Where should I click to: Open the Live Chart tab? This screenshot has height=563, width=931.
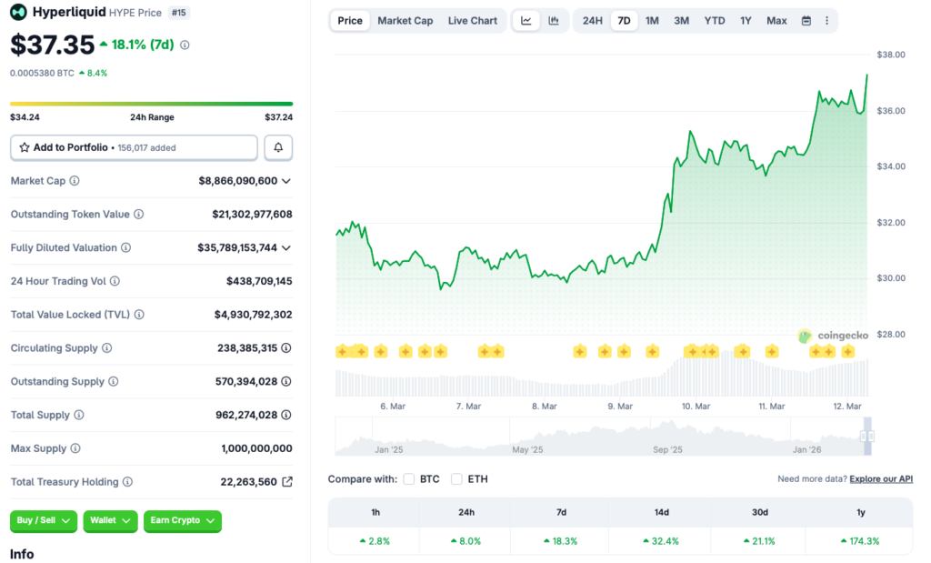pyautogui.click(x=472, y=21)
